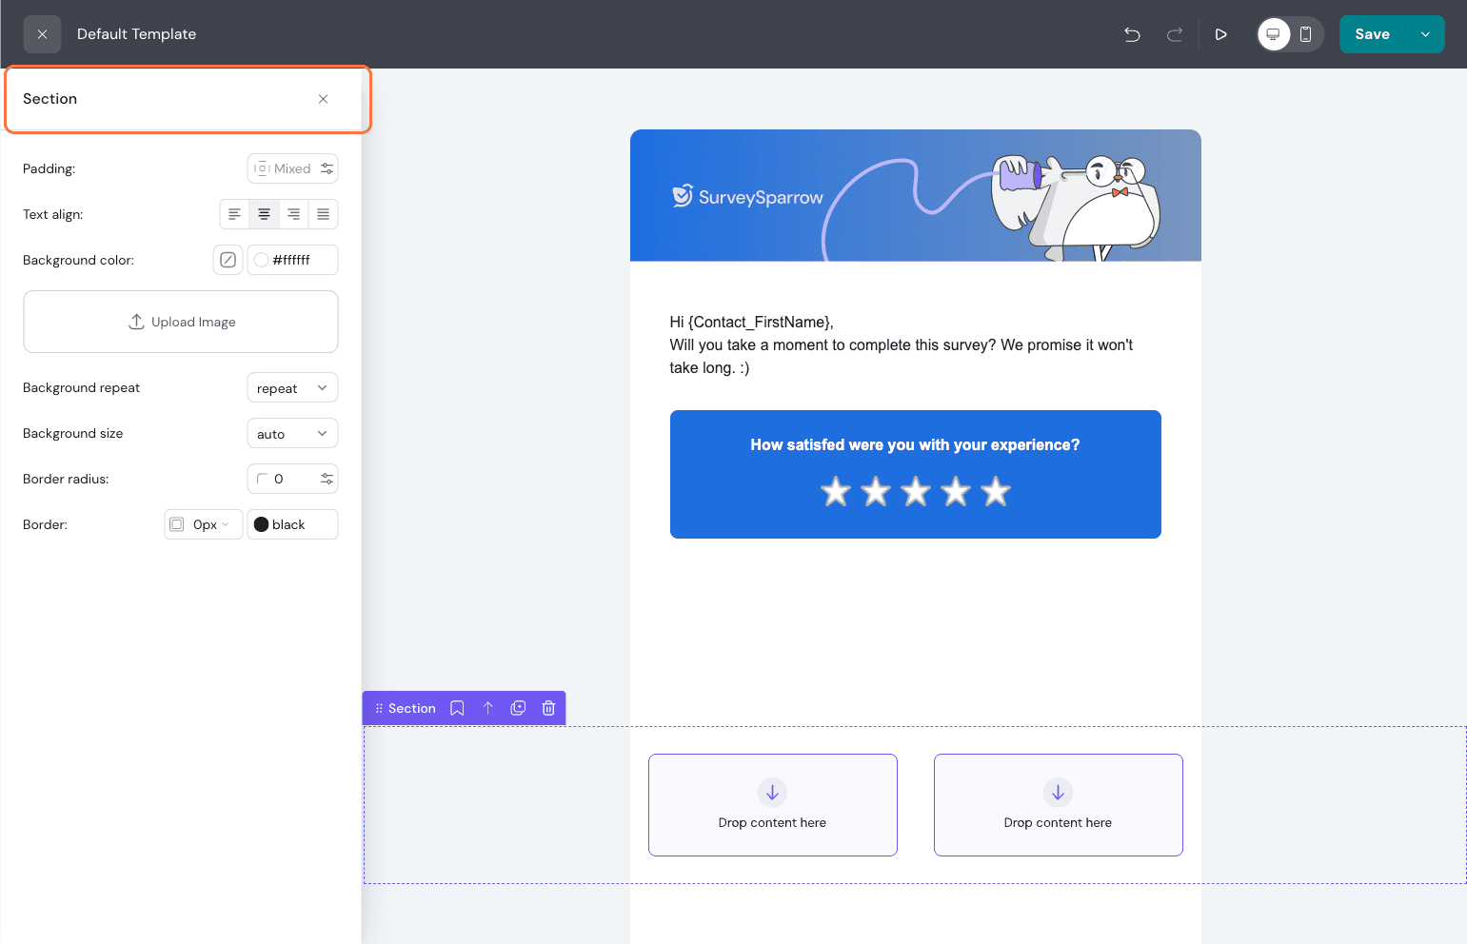Image resolution: width=1467 pixels, height=944 pixels.
Task: Click the Save button
Action: pyautogui.click(x=1372, y=34)
